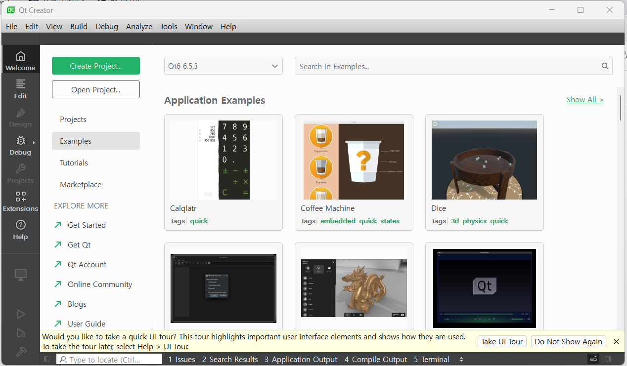
Task: Click arrow icon beside Online Community
Action: click(58, 284)
